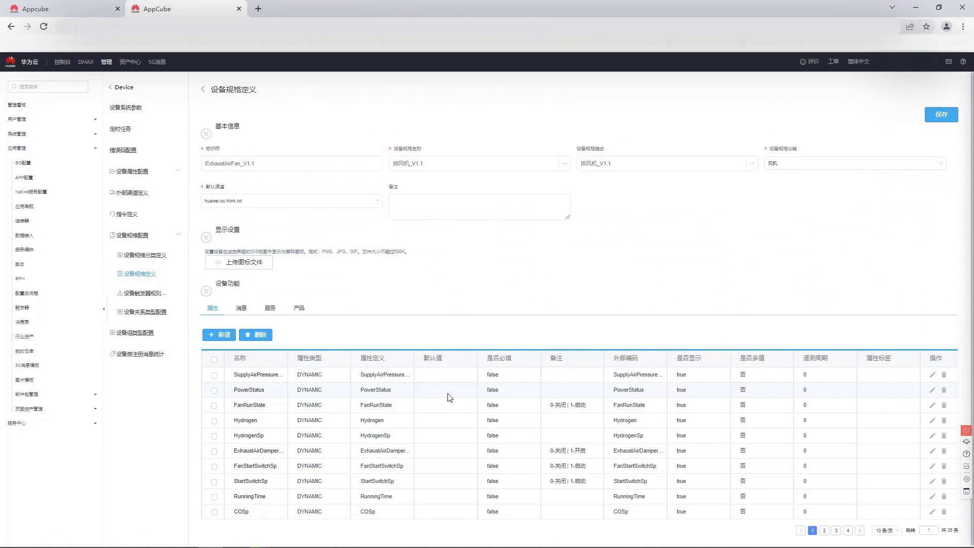Click the red feedback icon on right edge

966,430
